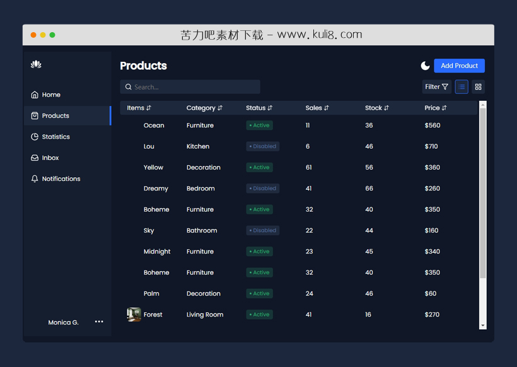Click the Forest product thumbnail image

pos(134,314)
